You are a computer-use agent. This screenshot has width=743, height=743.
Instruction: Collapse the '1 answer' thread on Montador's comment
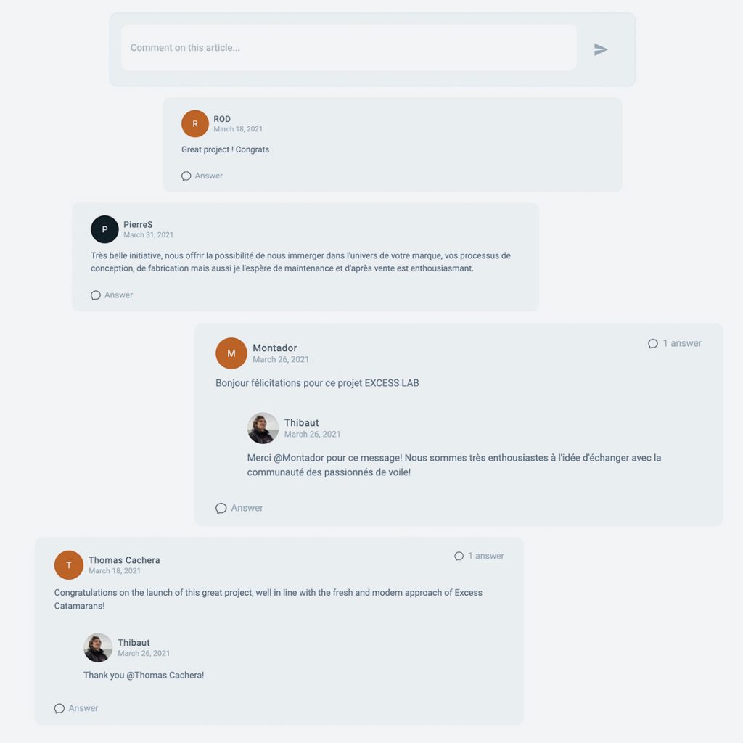point(675,343)
